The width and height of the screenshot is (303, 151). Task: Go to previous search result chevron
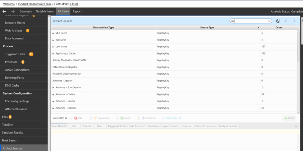tap(286, 21)
